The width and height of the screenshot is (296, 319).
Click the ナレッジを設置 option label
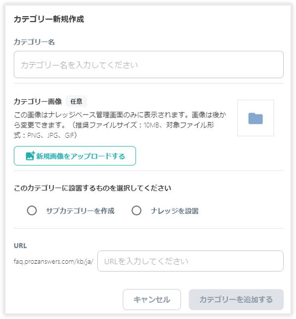[x=174, y=211]
